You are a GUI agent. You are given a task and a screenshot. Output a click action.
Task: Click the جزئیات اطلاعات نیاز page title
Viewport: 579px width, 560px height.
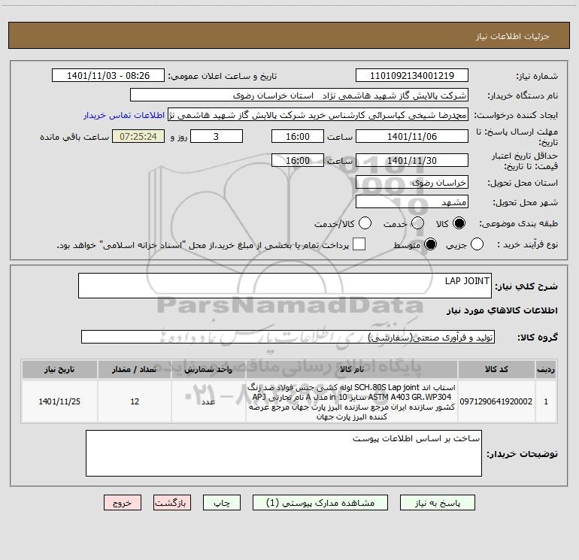coord(513,36)
